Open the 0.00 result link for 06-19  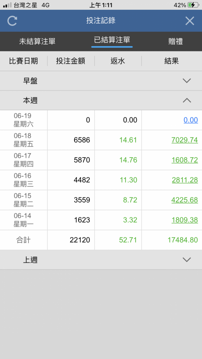pos(191,120)
